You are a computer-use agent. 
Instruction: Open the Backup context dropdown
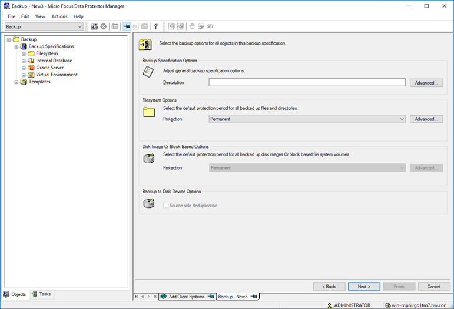pyautogui.click(x=44, y=26)
